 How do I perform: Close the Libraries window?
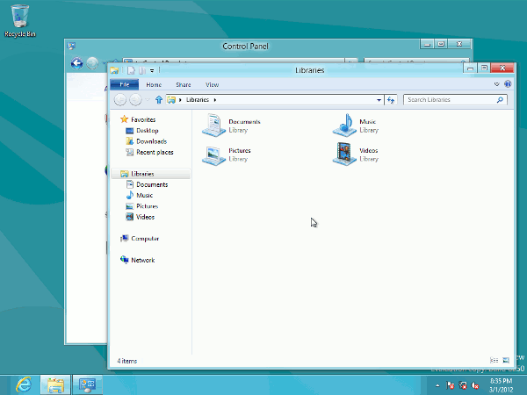pos(502,68)
